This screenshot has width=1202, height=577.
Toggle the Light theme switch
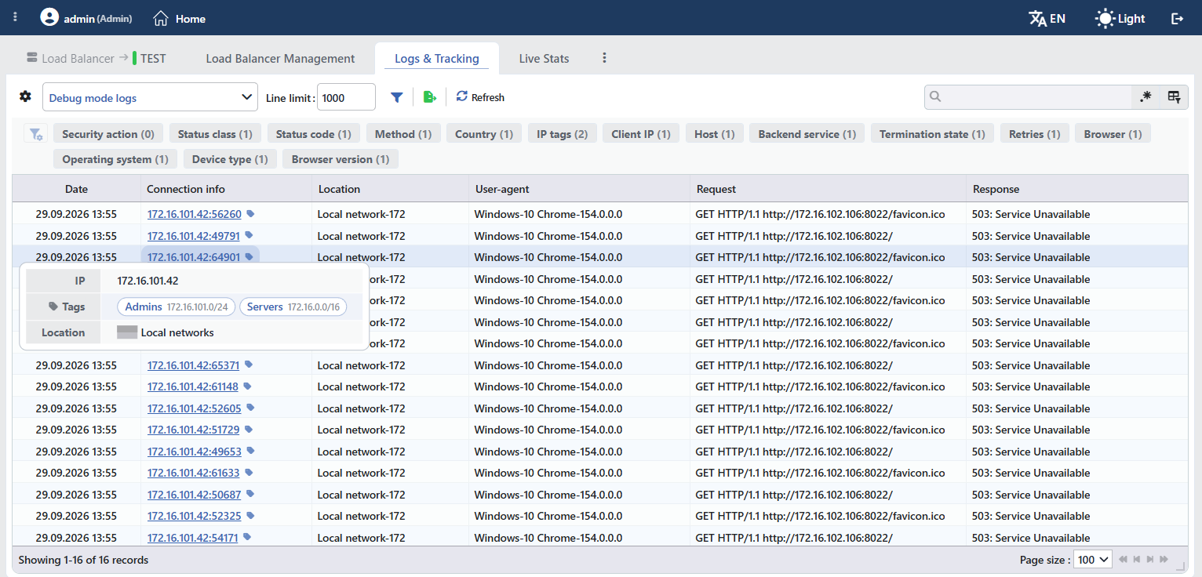click(x=1120, y=18)
